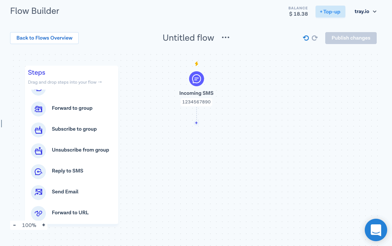Select the Forward to URL step icon

click(x=38, y=213)
